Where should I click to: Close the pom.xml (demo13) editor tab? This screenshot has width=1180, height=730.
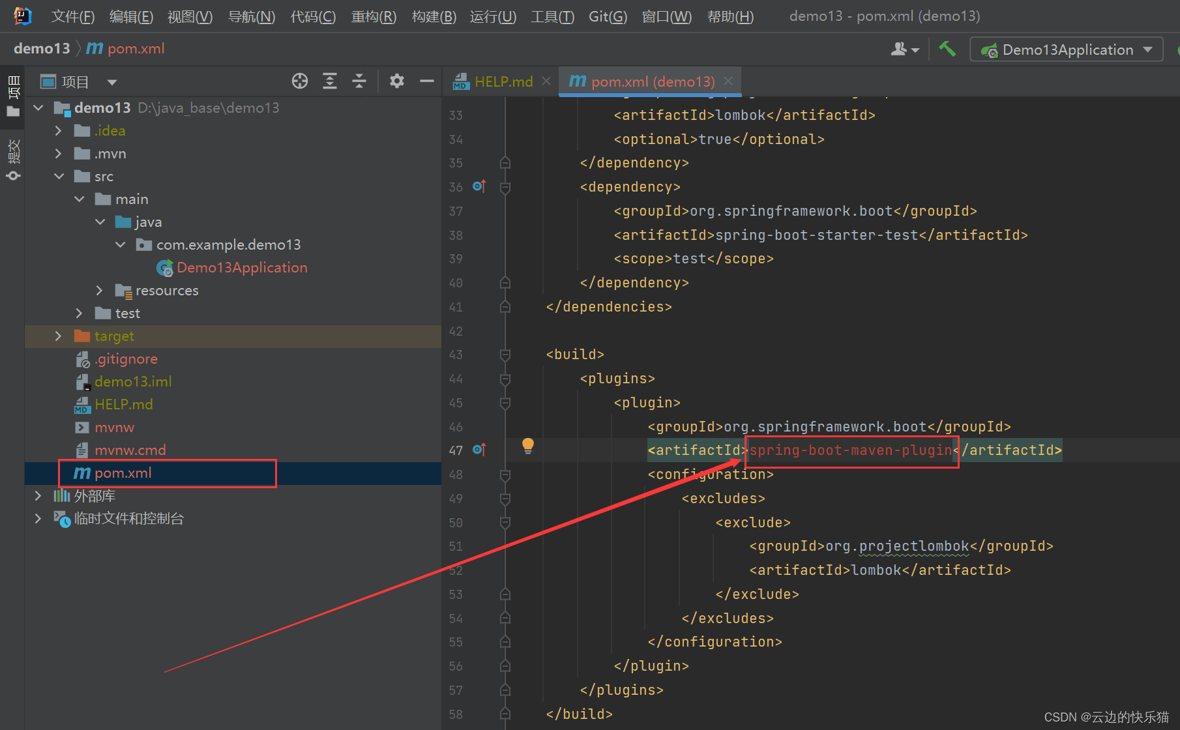728,81
